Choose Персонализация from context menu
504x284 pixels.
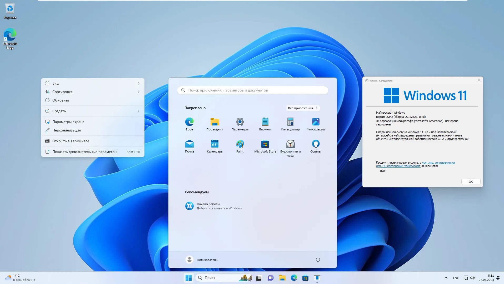coord(93,130)
